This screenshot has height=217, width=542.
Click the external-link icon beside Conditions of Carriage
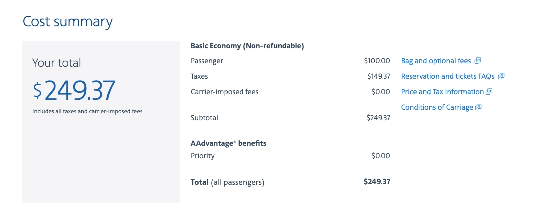click(x=478, y=107)
